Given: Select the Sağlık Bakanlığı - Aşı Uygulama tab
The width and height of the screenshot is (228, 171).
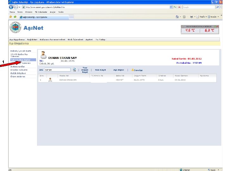Looking at the screenshot, I should pyautogui.click(x=44, y=17).
